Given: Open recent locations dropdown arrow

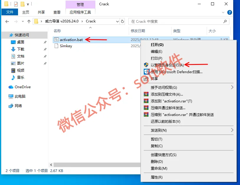Looking at the screenshot, I should pyautogui.click(x=23, y=22).
